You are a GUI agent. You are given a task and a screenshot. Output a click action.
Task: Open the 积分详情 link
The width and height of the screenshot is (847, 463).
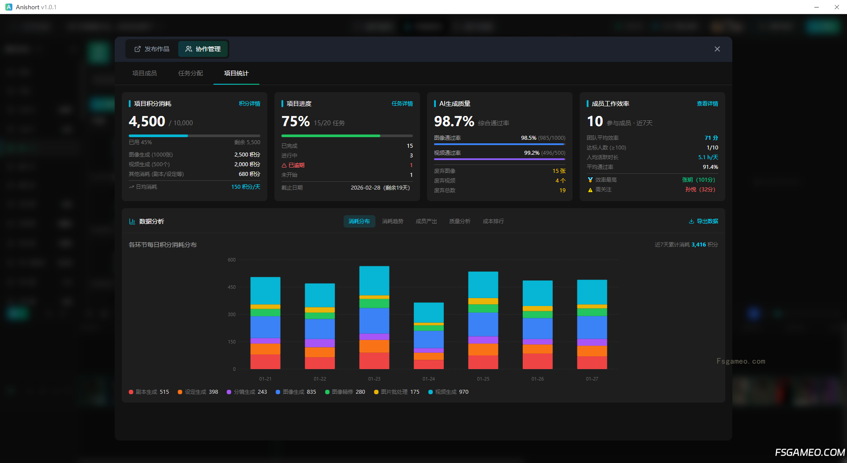(249, 104)
